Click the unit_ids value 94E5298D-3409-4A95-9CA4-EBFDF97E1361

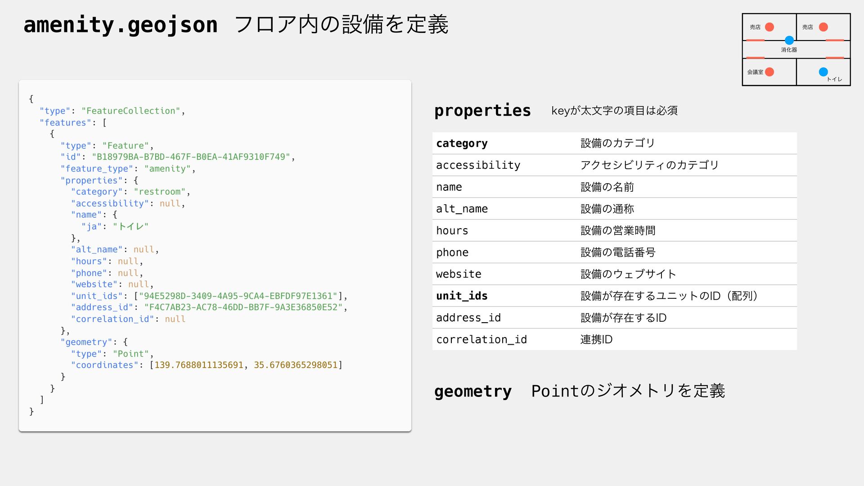[x=238, y=296]
